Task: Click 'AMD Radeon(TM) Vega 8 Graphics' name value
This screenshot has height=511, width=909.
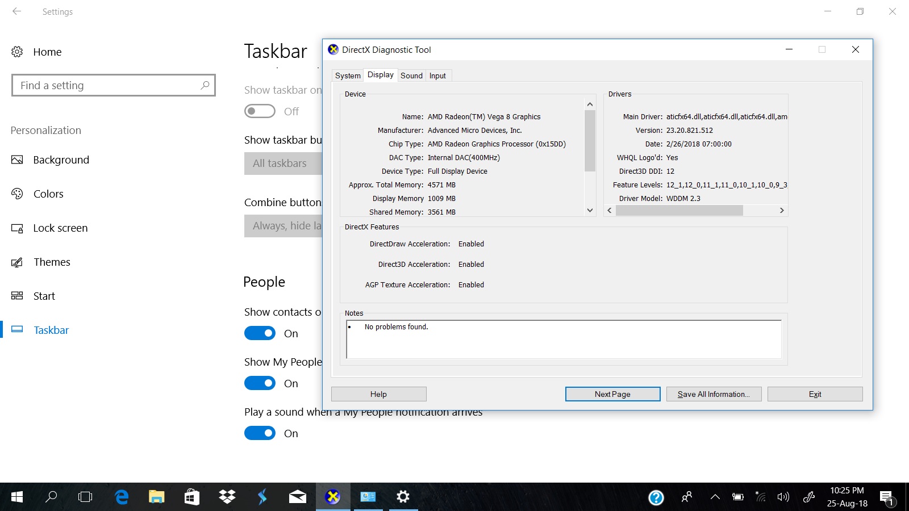Action: point(484,117)
